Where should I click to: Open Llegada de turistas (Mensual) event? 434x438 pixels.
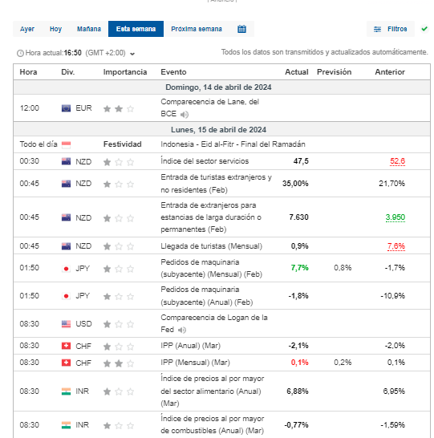212,246
